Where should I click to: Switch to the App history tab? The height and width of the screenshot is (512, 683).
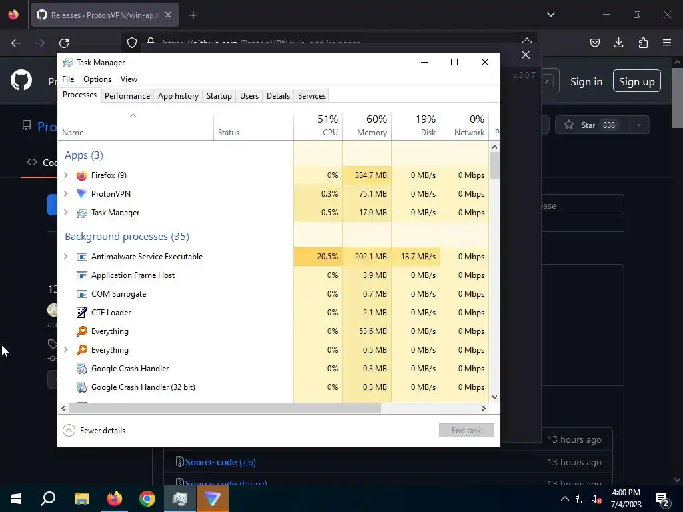[178, 96]
